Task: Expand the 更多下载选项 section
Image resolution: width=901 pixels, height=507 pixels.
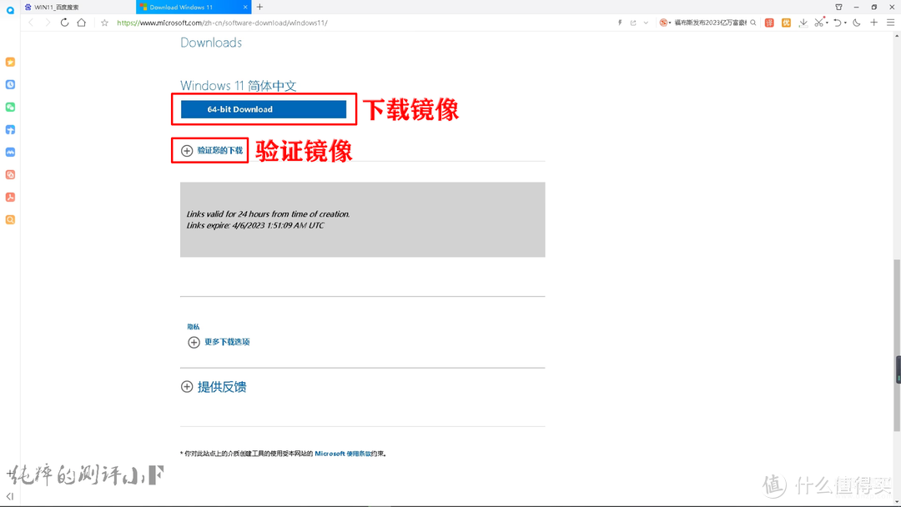Action: [x=219, y=342]
